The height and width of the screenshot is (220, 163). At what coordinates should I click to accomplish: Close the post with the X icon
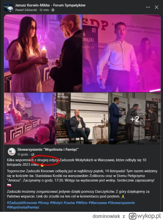click(156, 7)
